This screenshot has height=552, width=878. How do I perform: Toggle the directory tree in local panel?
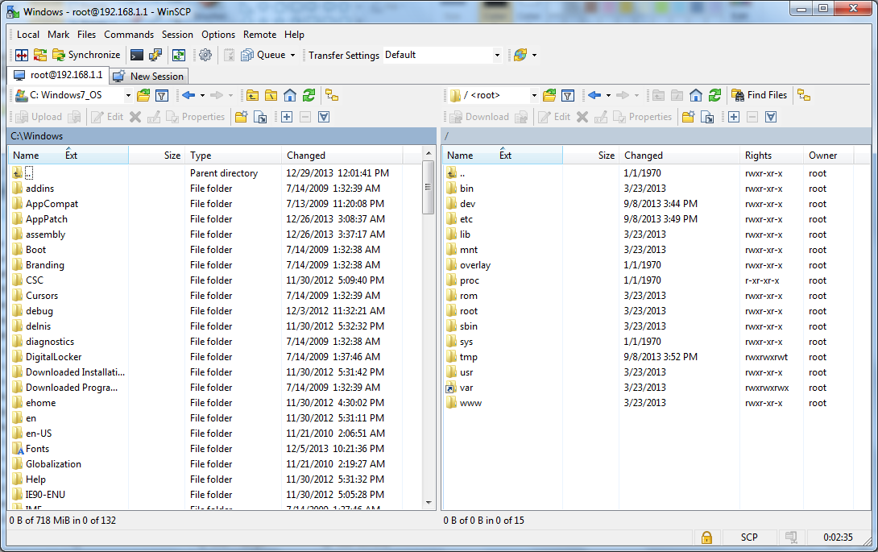click(x=332, y=95)
